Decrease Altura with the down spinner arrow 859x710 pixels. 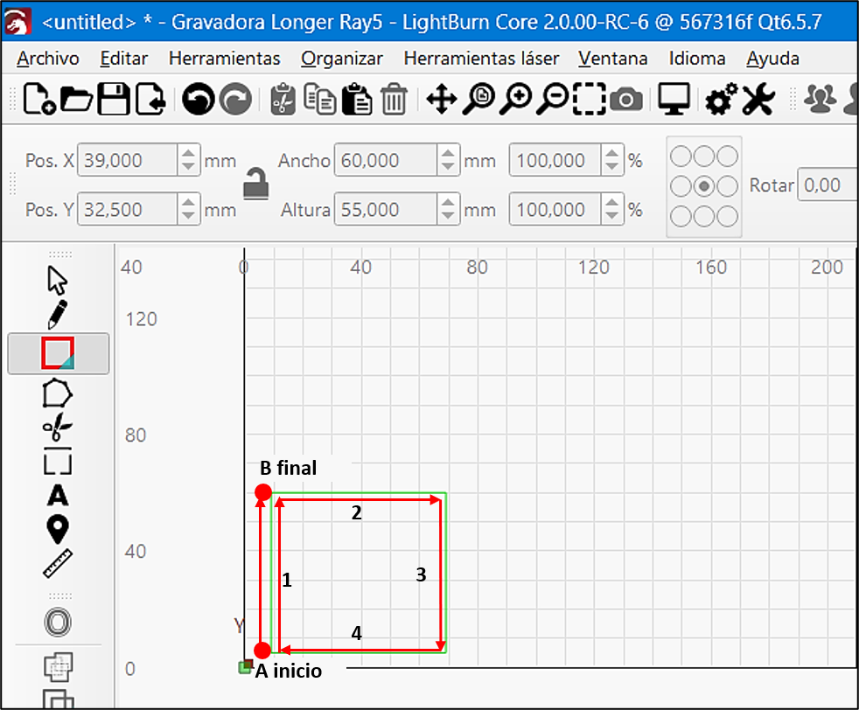(448, 217)
